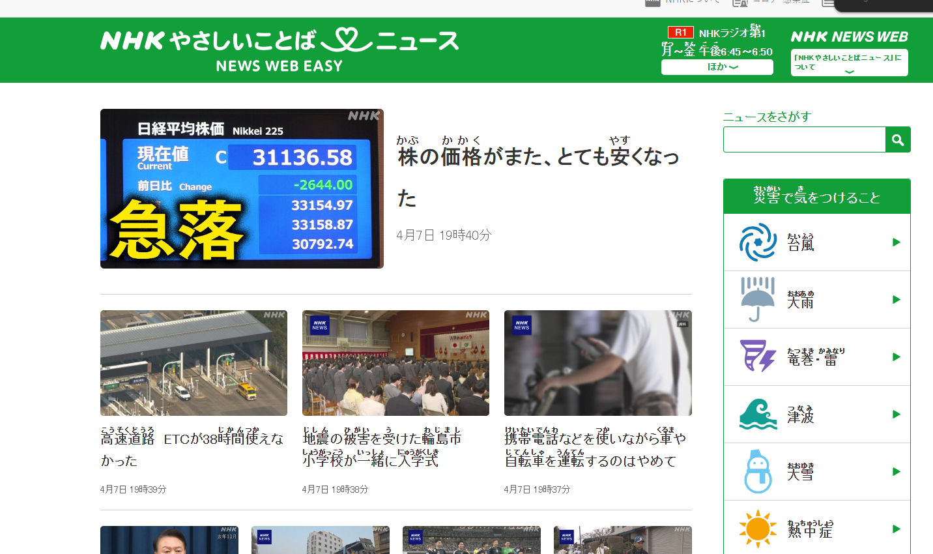The width and height of the screenshot is (933, 554).
Task: Open the 輪島市 小学校 入学式 headline
Action: pos(382,448)
